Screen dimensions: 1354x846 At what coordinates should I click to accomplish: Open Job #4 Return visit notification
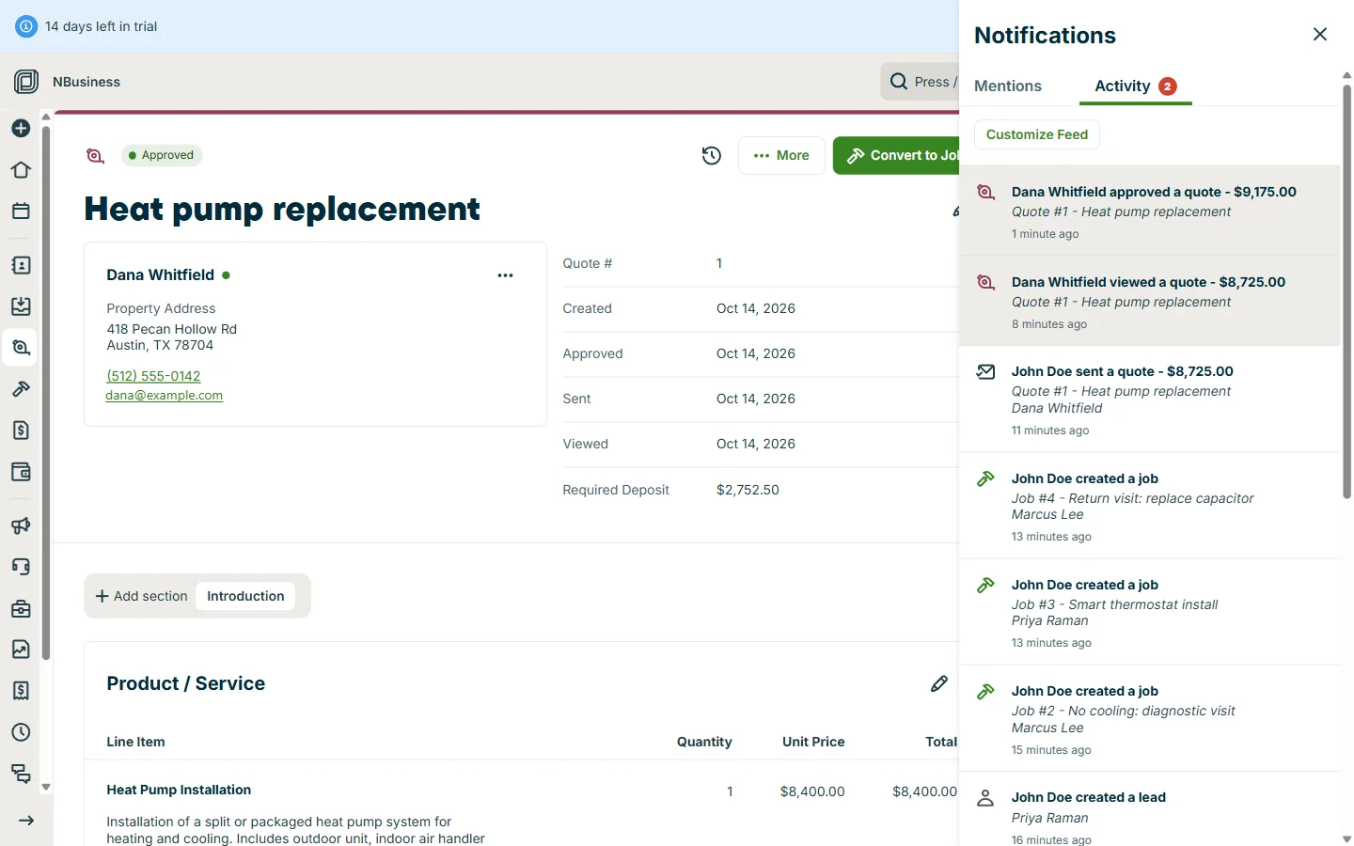click(x=1149, y=506)
